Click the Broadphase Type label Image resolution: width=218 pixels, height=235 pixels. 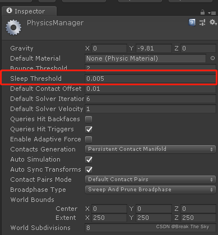(38, 190)
